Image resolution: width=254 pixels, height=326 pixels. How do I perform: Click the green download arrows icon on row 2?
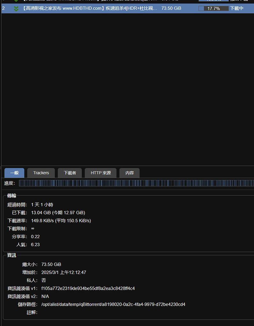(16, 9)
